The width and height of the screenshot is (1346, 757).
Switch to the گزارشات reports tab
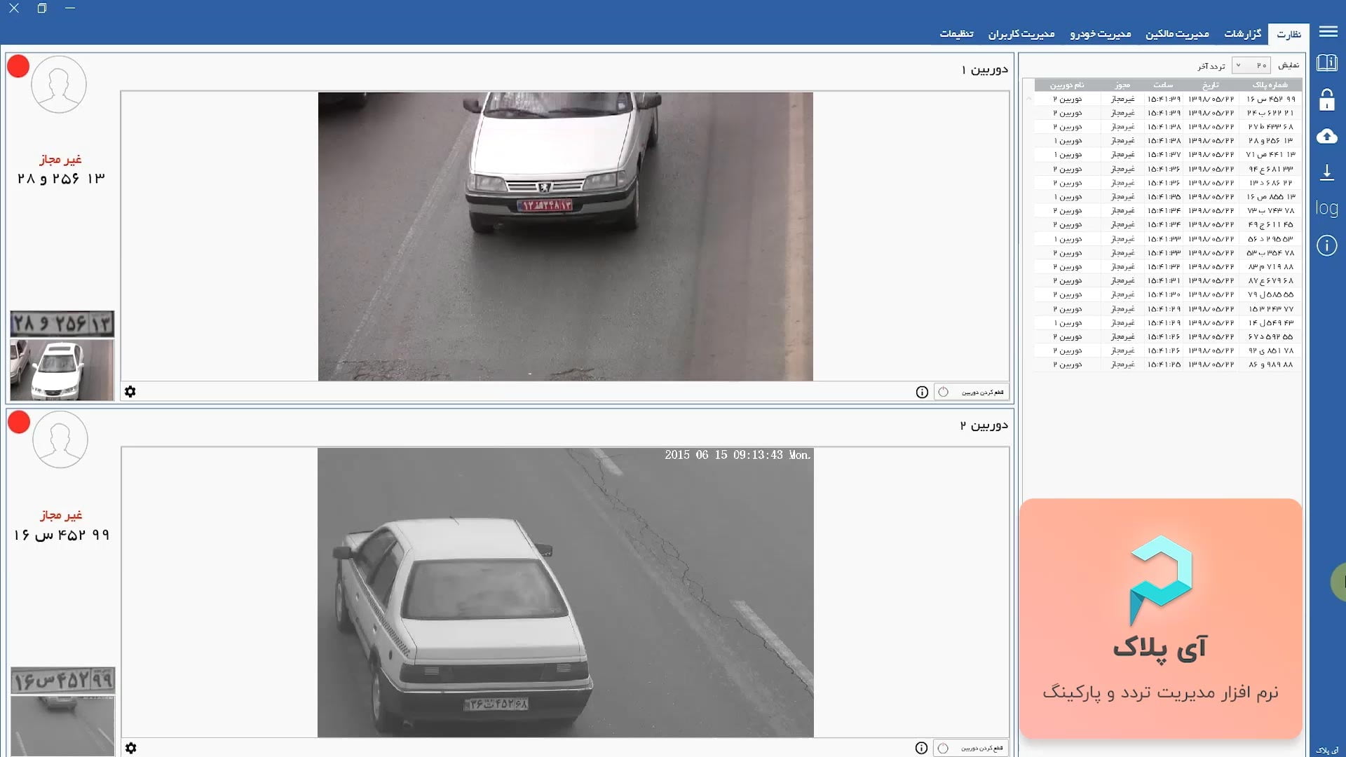[x=1242, y=34]
